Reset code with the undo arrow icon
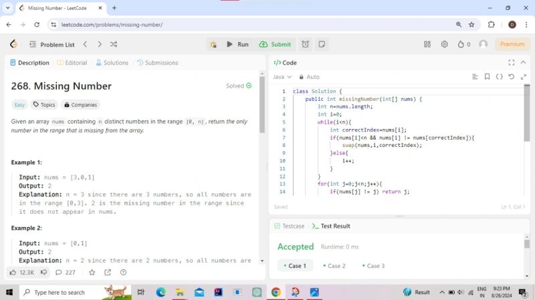535x300 pixels. coord(512,77)
